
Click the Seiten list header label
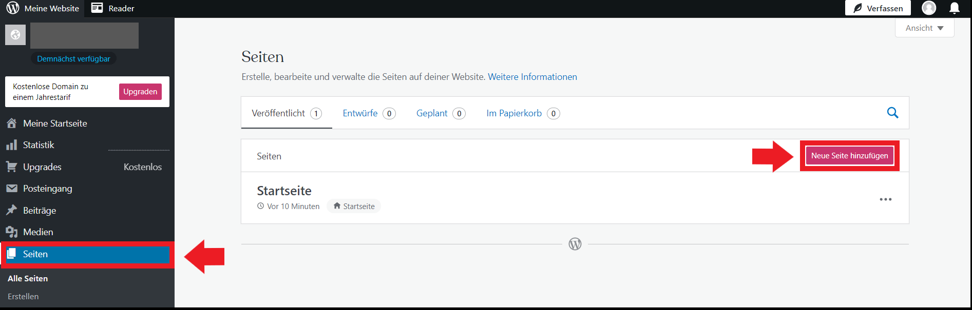pyautogui.click(x=269, y=156)
